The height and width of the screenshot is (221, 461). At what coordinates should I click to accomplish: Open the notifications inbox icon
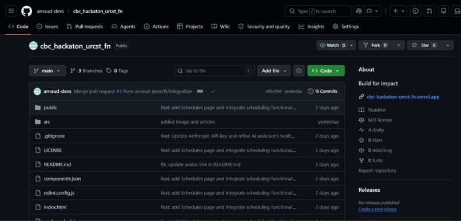coord(457,11)
